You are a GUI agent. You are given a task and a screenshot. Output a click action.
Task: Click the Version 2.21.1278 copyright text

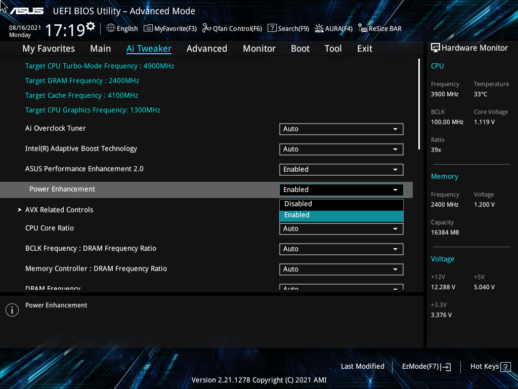coord(259,380)
